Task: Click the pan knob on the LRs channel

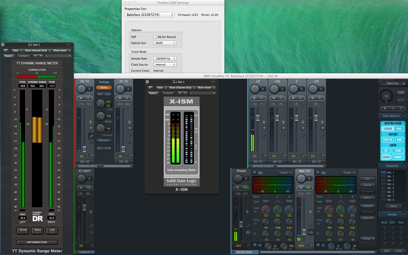Action: tap(274, 89)
